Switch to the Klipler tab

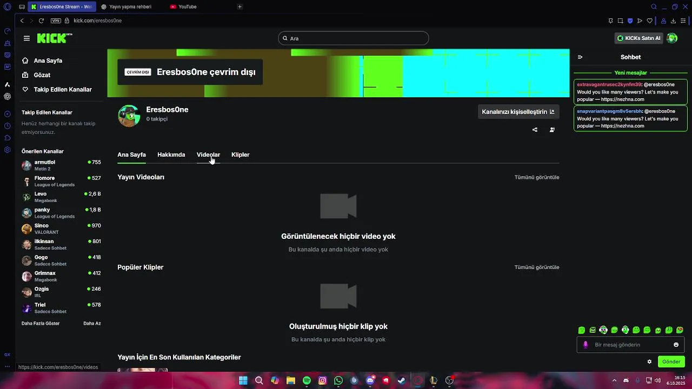240,155
